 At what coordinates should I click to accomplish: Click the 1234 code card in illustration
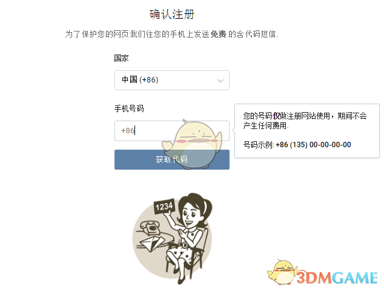pyautogui.click(x=164, y=206)
